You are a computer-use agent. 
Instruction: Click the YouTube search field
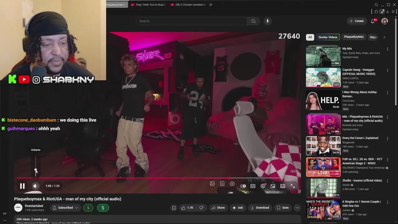click(x=192, y=21)
